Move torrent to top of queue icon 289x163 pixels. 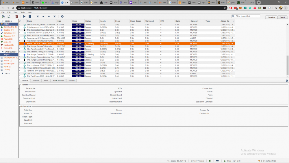(x=38, y=17)
